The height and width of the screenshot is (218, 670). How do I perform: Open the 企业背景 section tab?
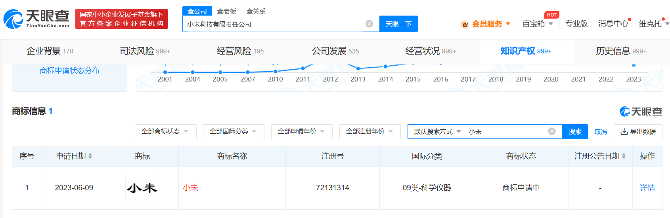point(50,51)
